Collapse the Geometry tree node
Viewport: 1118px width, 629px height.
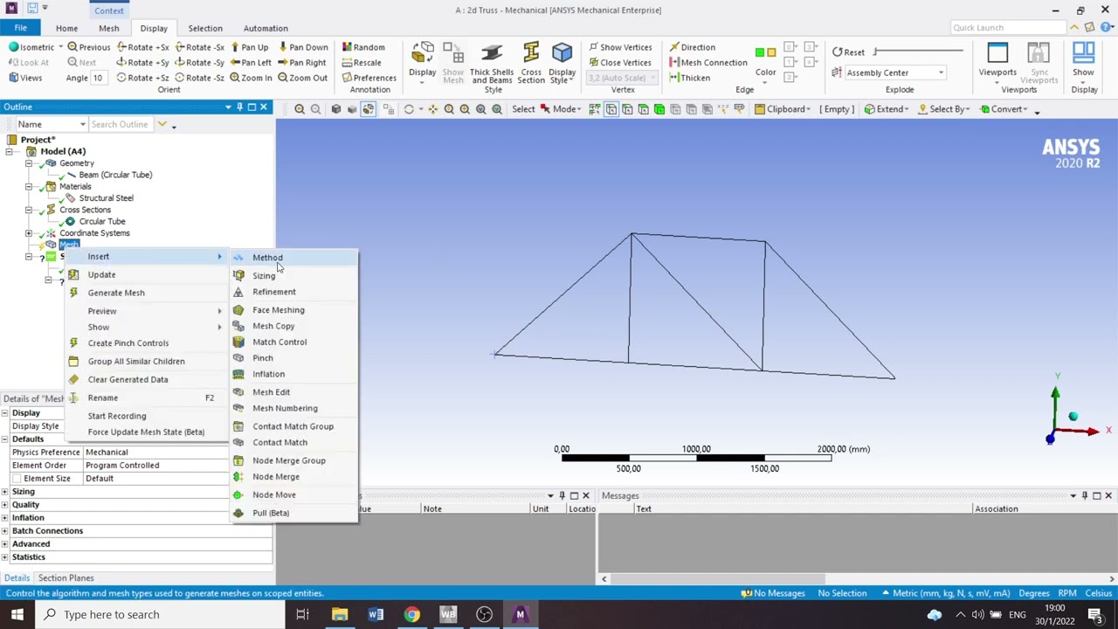(29, 163)
